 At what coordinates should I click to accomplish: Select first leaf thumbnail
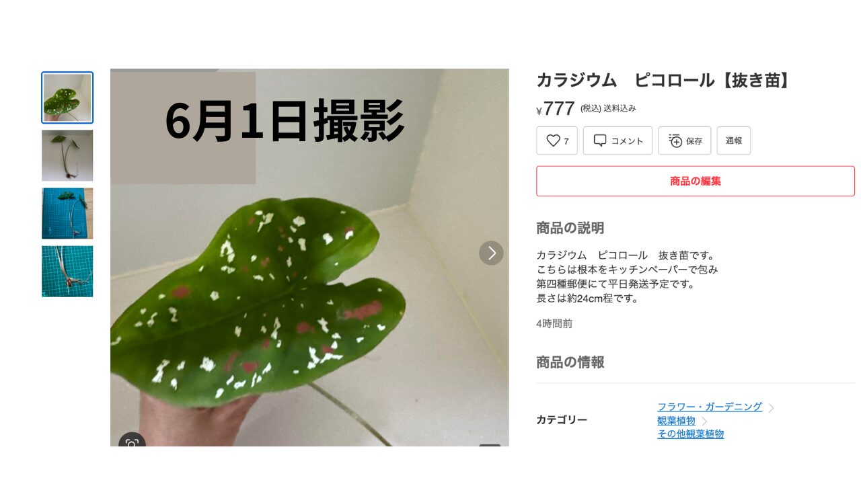point(67,97)
